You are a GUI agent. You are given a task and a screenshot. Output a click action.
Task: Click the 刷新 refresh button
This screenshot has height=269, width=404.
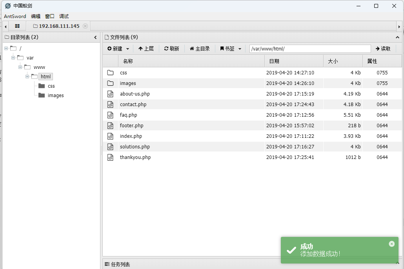coord(171,49)
